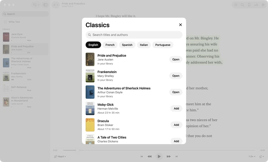Select Sherlock Holmes in the library sidebar
Image resolution: width=268 pixels, height=162 pixels.
click(25, 62)
